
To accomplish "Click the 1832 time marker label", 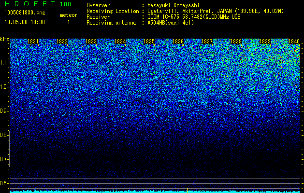I will click(62, 41).
